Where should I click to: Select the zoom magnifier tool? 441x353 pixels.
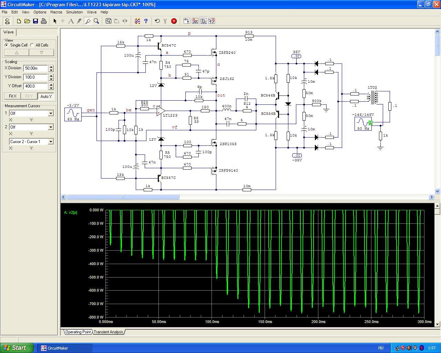[96, 21]
